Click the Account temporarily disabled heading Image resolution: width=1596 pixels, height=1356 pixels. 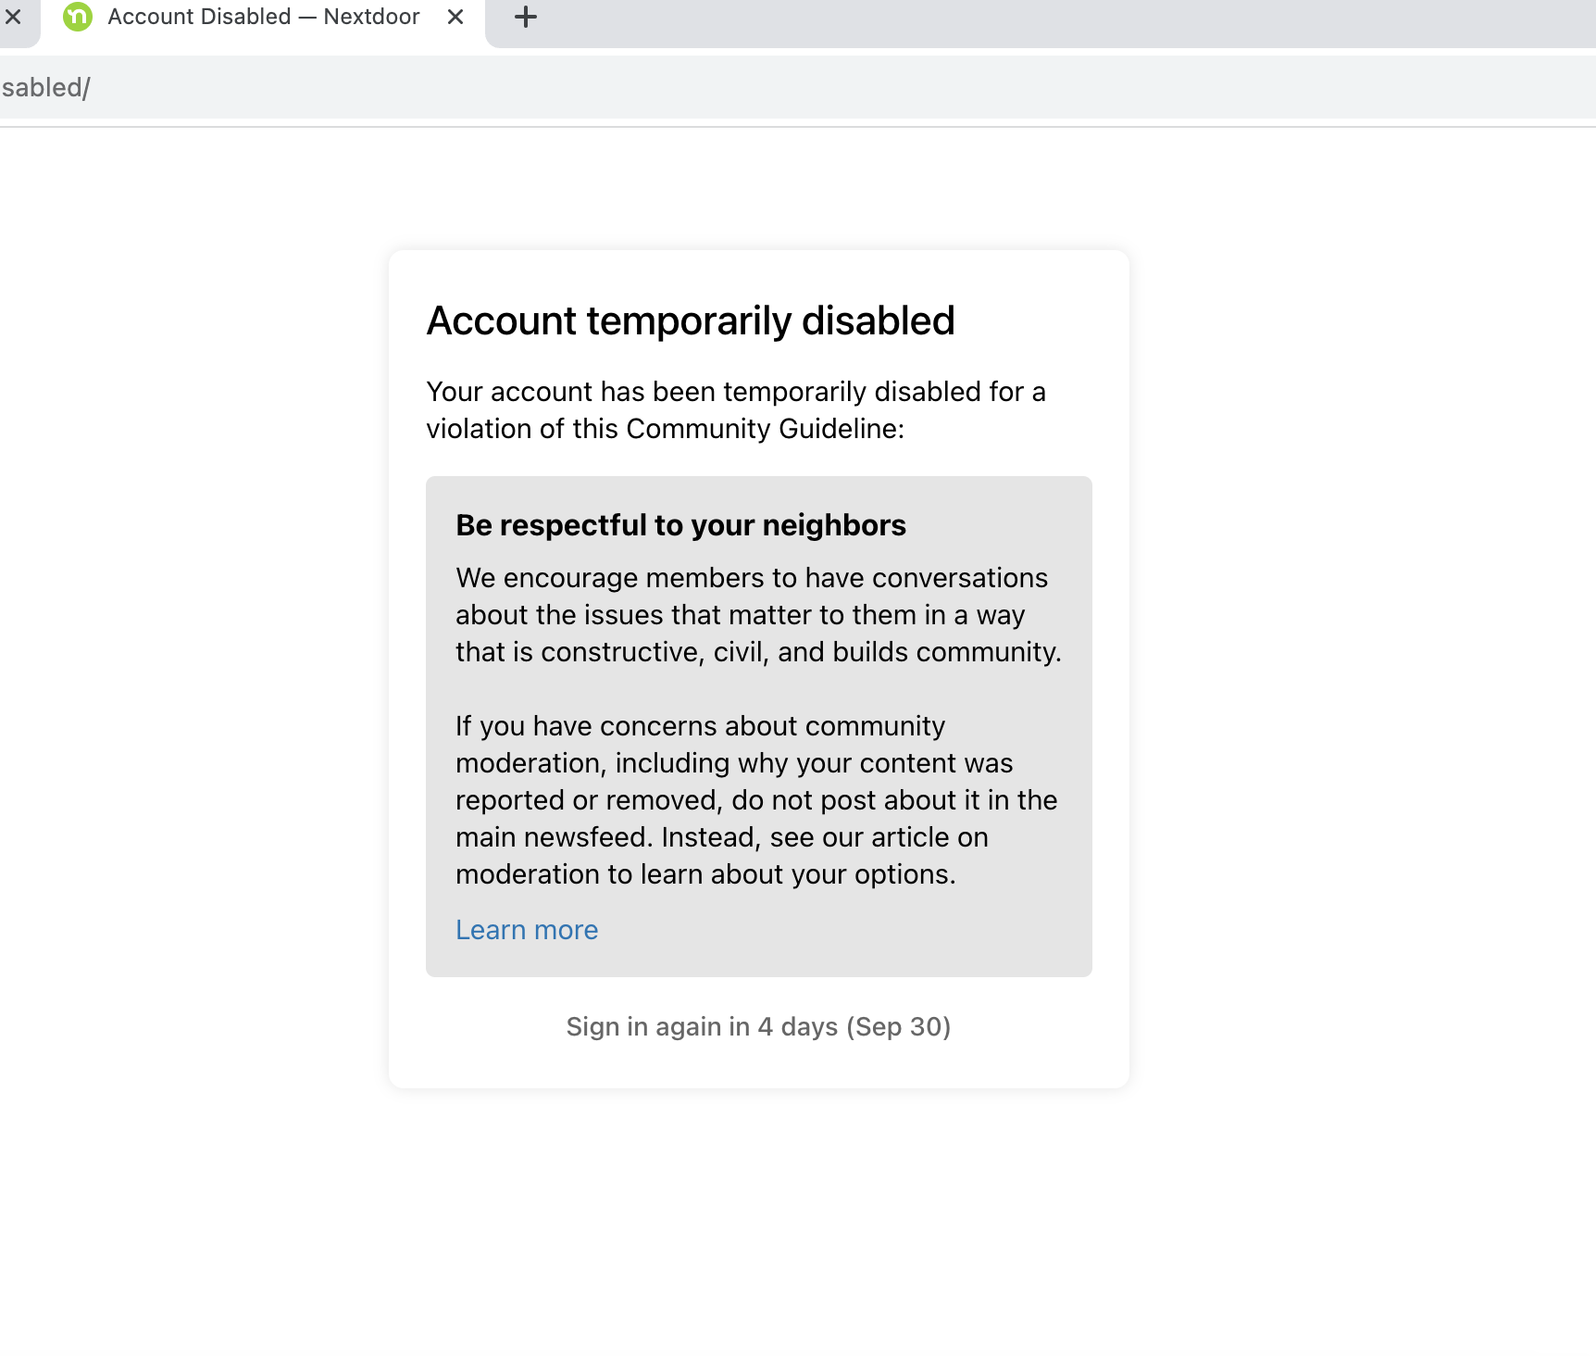click(x=690, y=321)
